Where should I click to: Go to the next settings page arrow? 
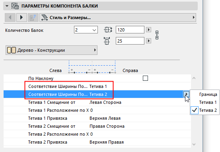pyautogui.click(x=21, y=18)
